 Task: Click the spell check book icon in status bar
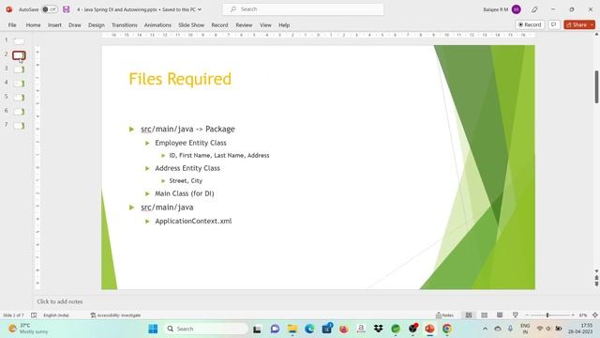pyautogui.click(x=34, y=315)
